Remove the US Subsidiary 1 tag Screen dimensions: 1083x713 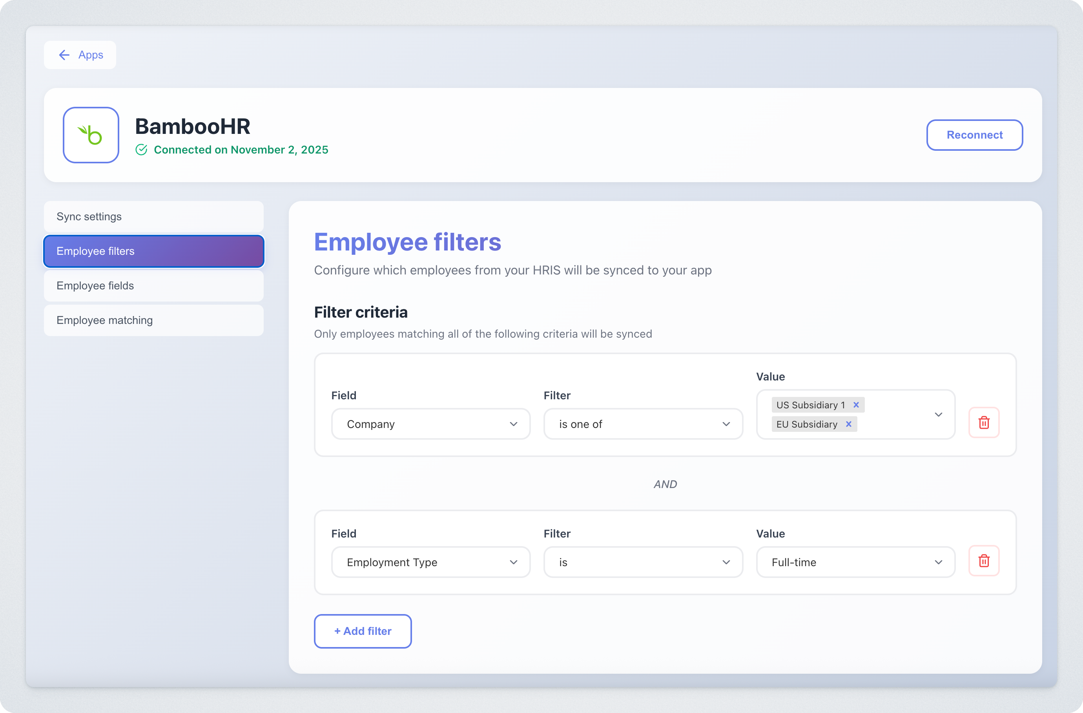point(856,405)
